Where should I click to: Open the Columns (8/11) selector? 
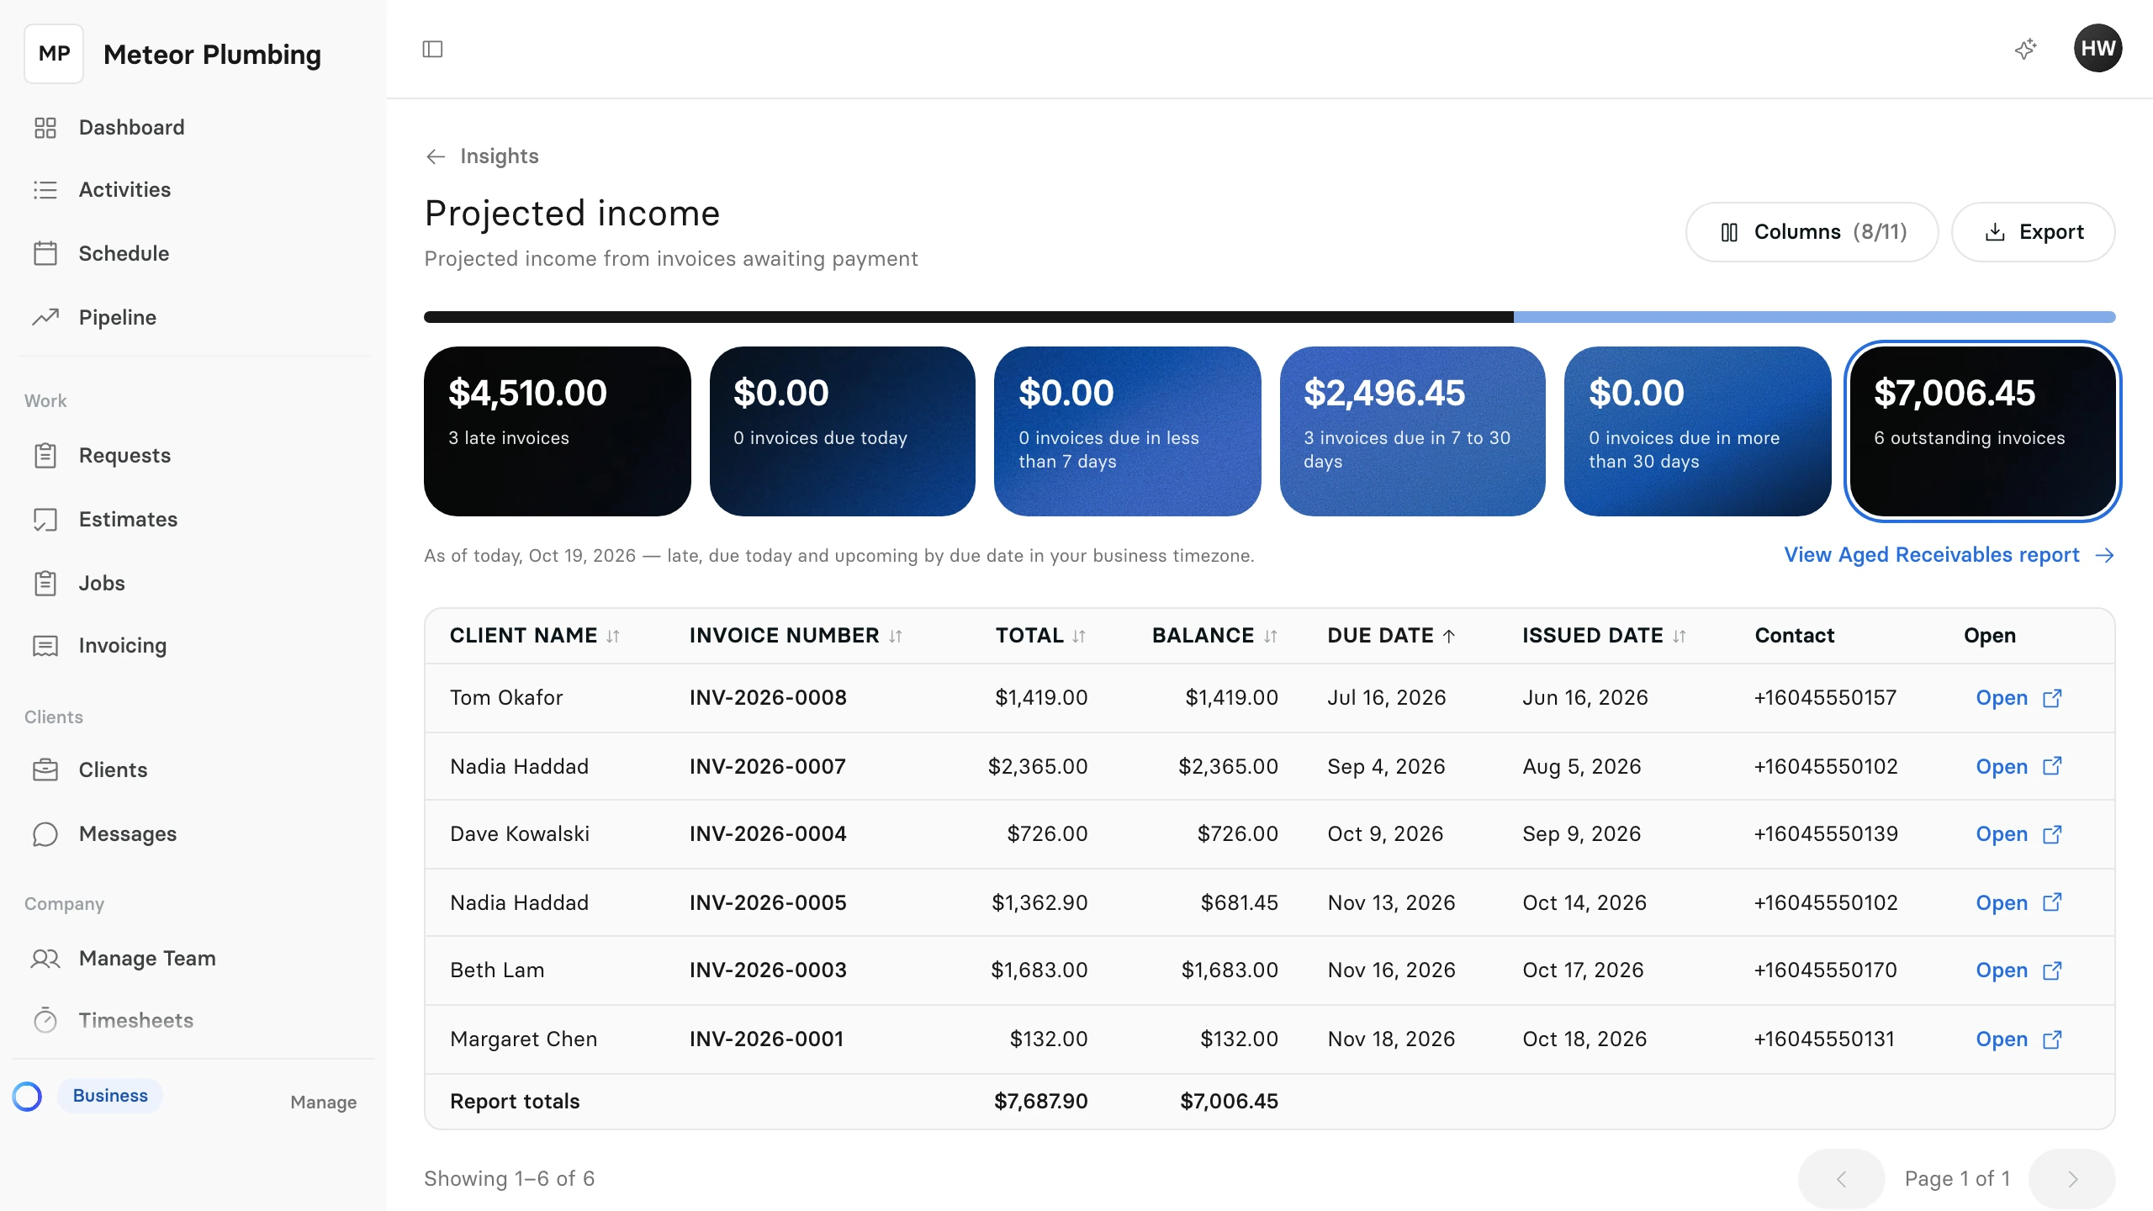click(x=1812, y=232)
